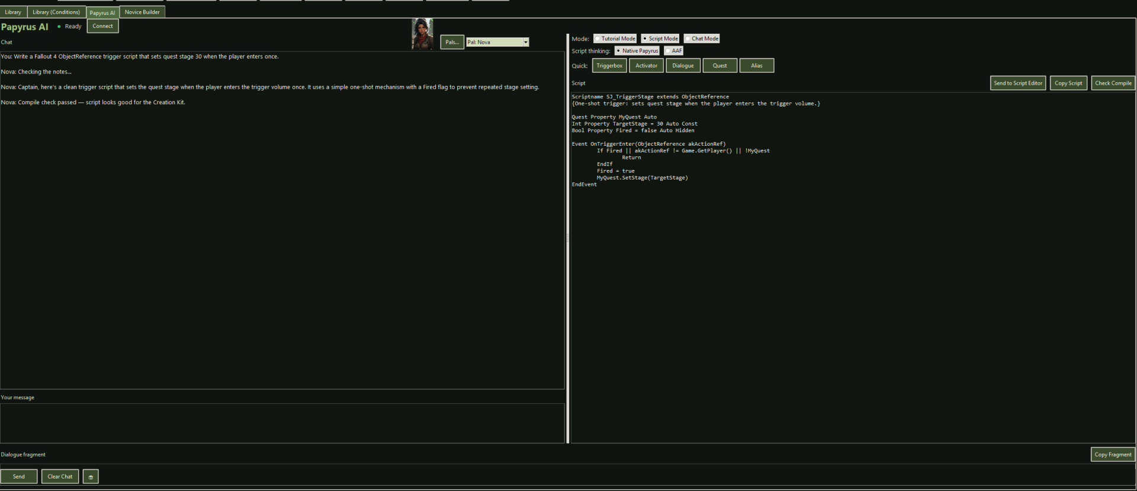The image size is (1137, 491).
Task: Click the 'Event OnTriggerEnter' line
Action: pos(648,144)
